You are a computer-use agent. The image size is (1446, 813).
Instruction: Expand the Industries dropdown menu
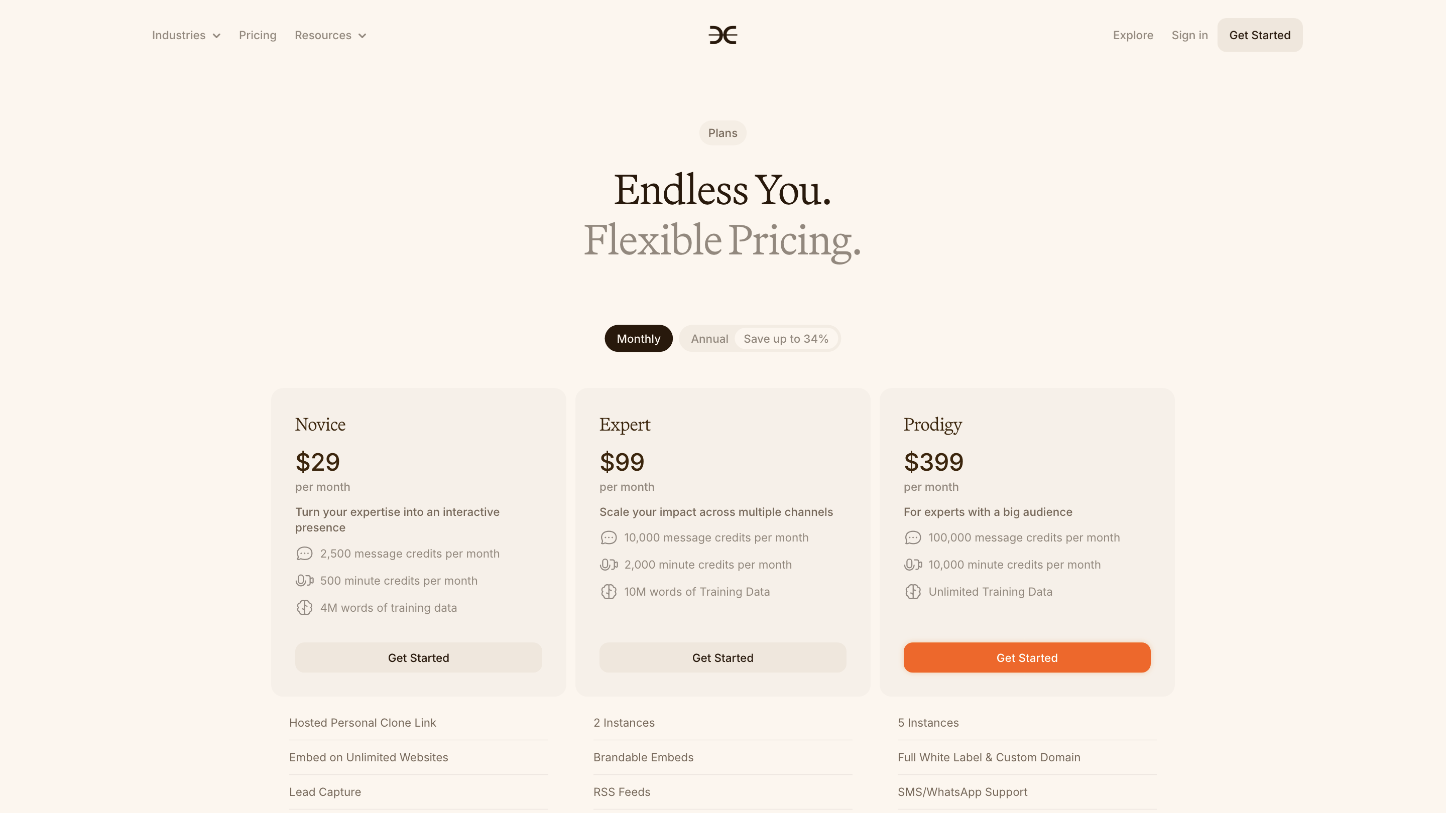pos(186,35)
